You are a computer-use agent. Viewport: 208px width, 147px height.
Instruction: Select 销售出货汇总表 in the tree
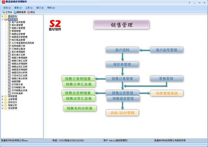pyautogui.click(x=19, y=67)
